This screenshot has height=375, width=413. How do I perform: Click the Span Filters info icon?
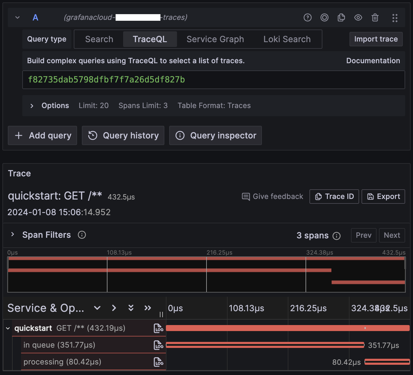click(x=82, y=235)
